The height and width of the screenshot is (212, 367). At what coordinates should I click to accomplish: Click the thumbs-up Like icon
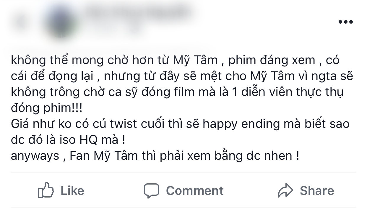pos(46,190)
